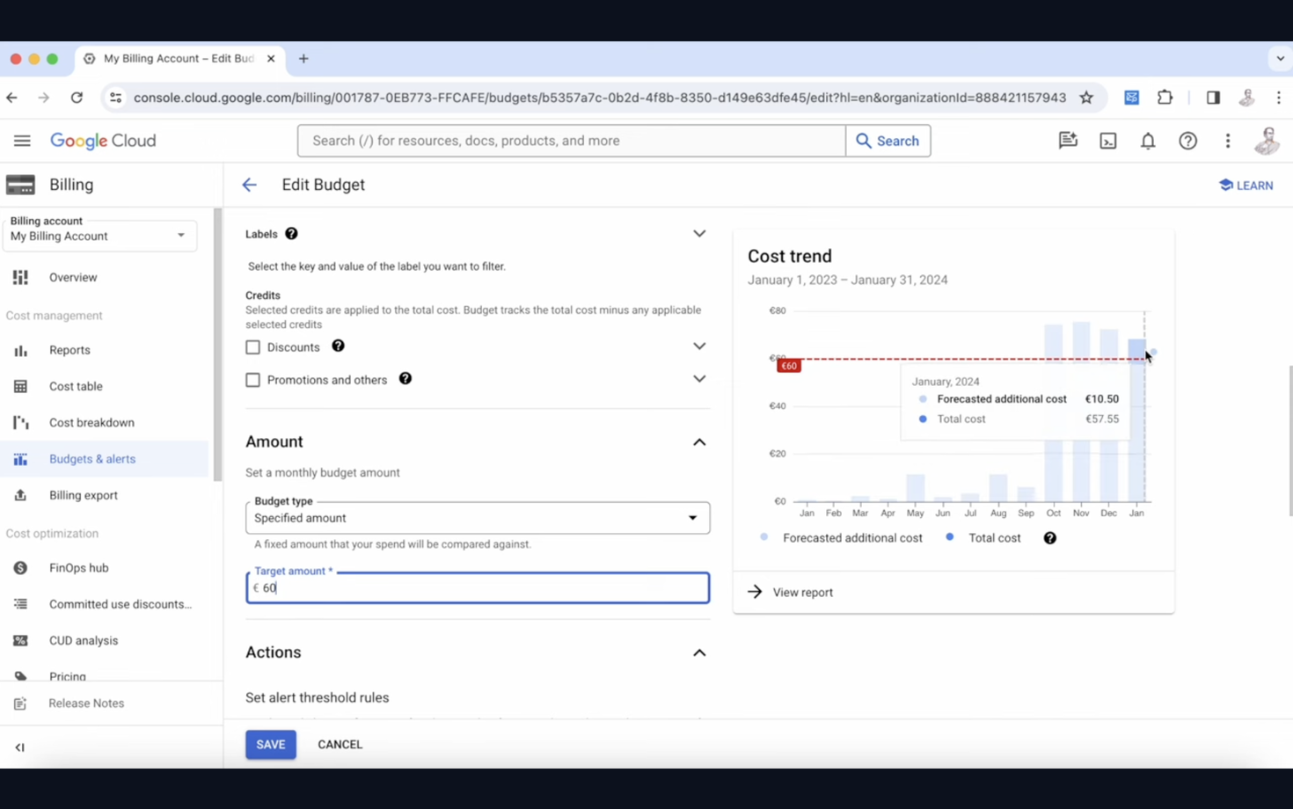The width and height of the screenshot is (1293, 809).
Task: Open the Google account avatar
Action: [x=1267, y=141]
